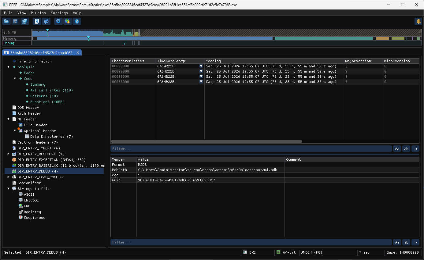Click the single floppy disk save icon
This screenshot has width=424, height=260.
click(15, 21)
